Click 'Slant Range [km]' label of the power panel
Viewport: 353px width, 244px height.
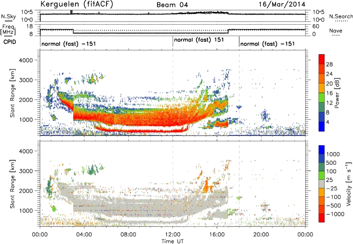click(12, 93)
